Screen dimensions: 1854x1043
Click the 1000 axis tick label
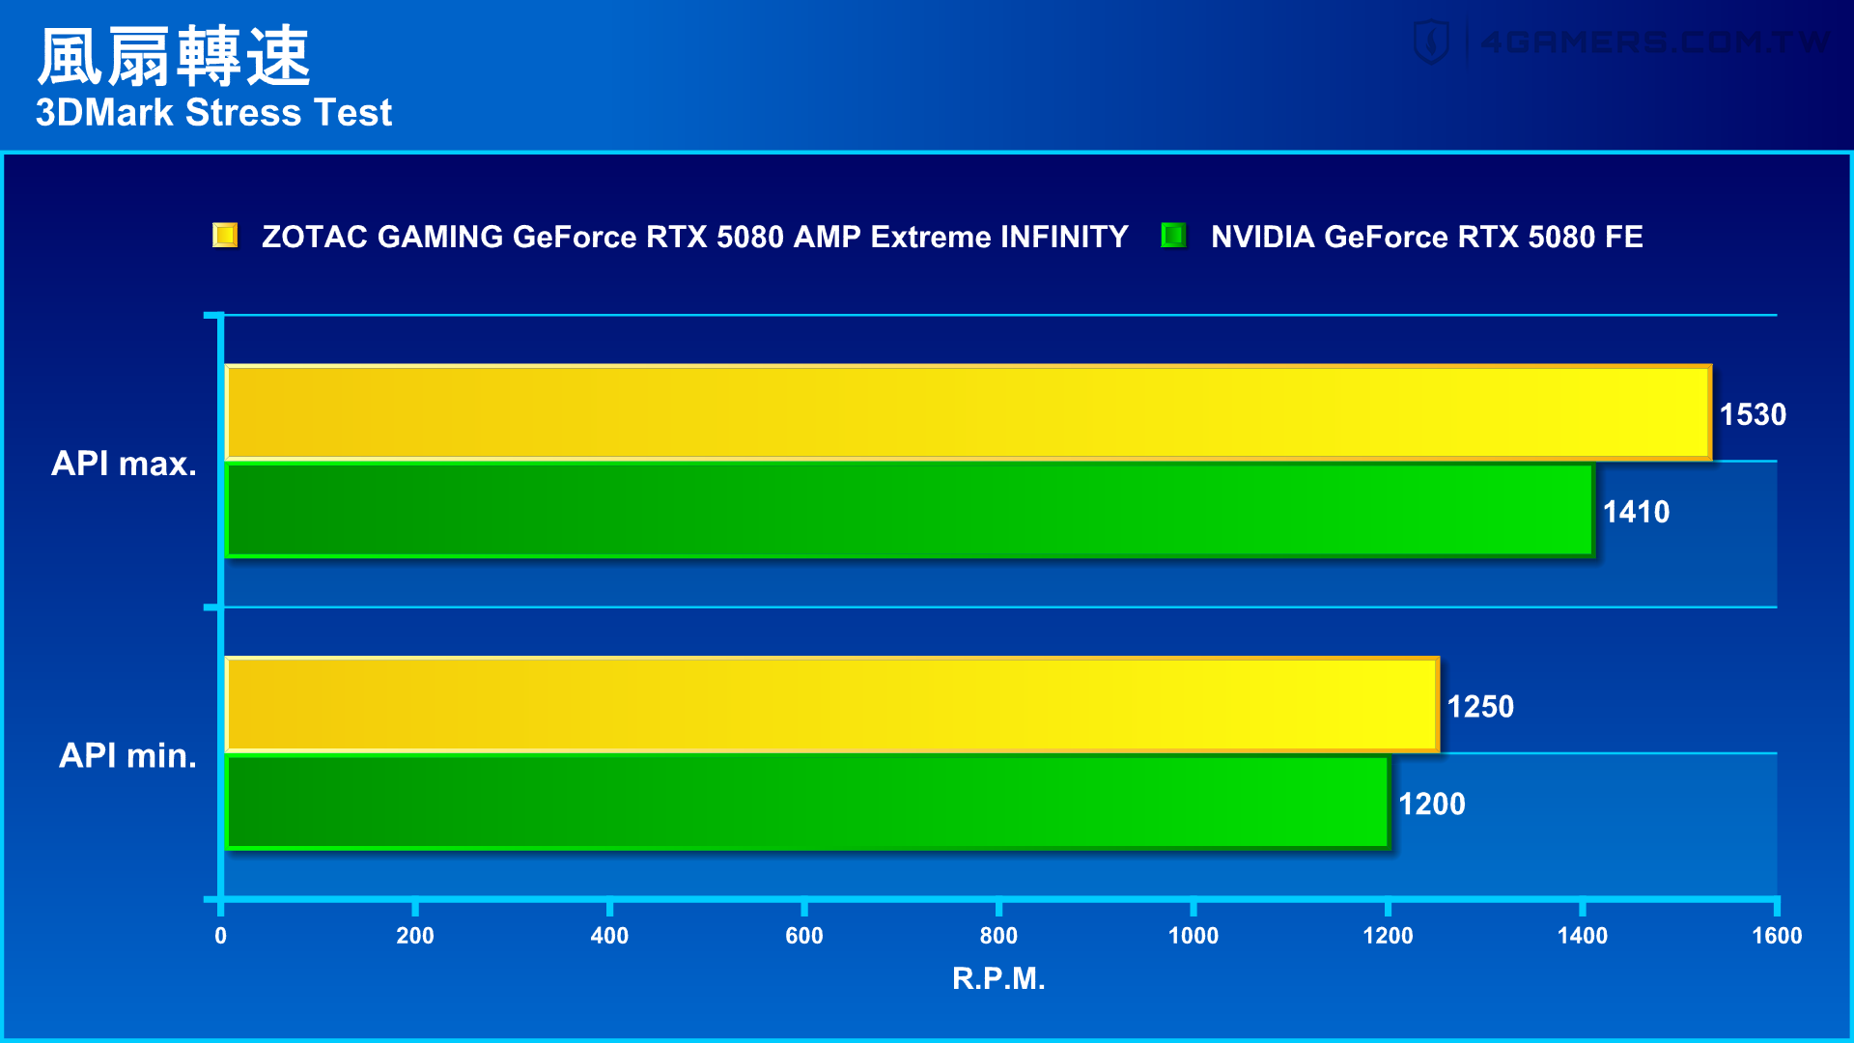click(x=1194, y=936)
